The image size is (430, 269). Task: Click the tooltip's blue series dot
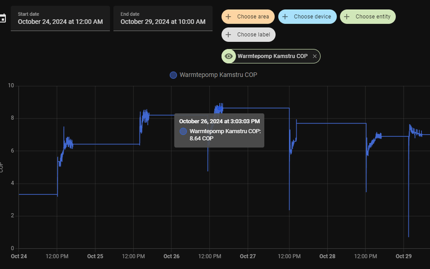pyautogui.click(x=183, y=131)
